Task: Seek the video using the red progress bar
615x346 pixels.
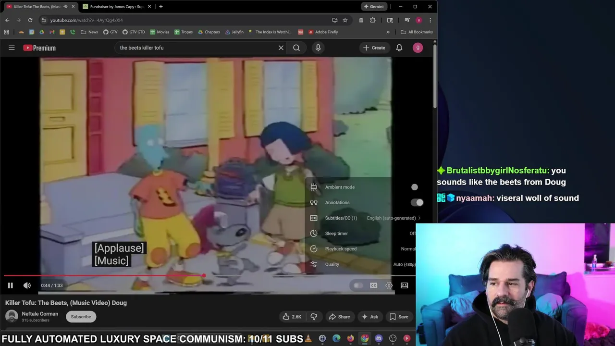Action: 209,276
